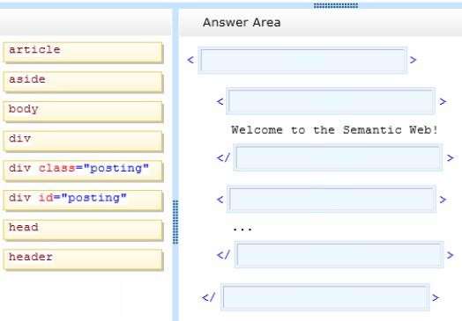Click the Answer Area header
Viewport: 462px width, 321px height.
[242, 22]
